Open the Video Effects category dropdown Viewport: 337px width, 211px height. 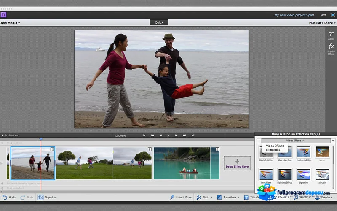pos(295,141)
